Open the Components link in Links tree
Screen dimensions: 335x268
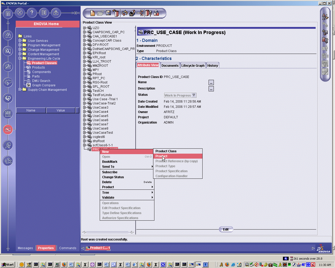[41, 72]
